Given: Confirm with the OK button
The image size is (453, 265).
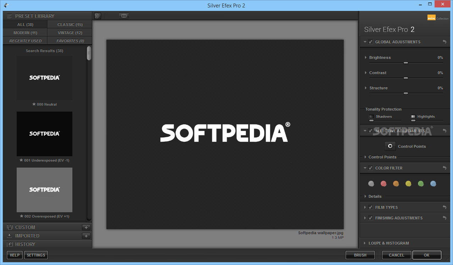Looking at the screenshot, I should click(427, 255).
